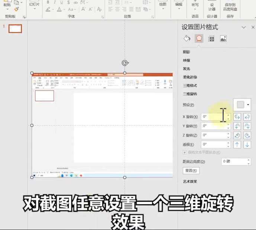Justify paragraph text

(131, 9)
